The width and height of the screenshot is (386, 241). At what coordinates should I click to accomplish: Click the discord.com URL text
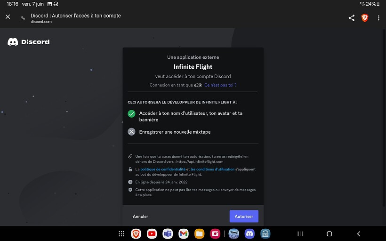(x=41, y=22)
